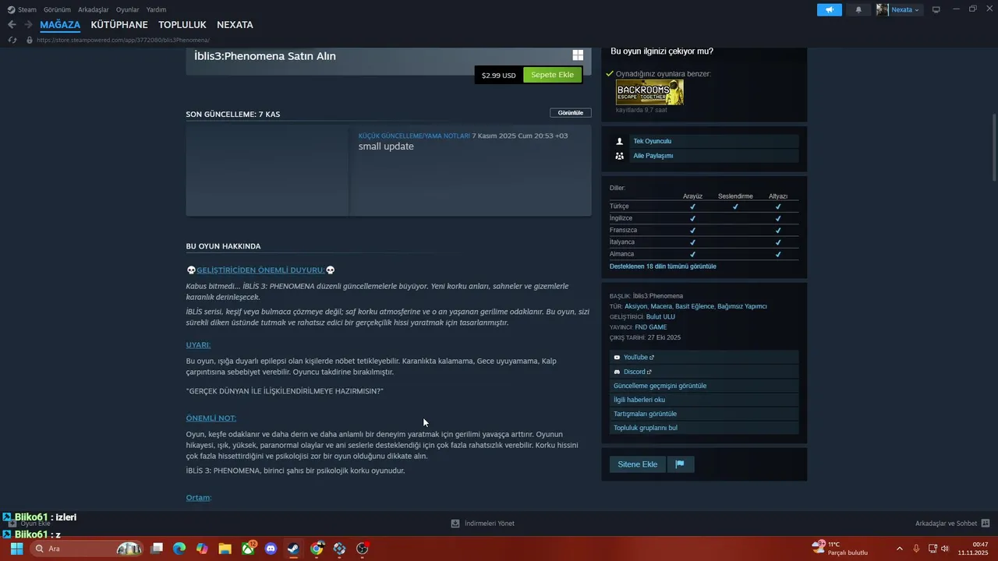This screenshot has width=998, height=561.
Task: Click the report flag button
Action: (x=680, y=464)
